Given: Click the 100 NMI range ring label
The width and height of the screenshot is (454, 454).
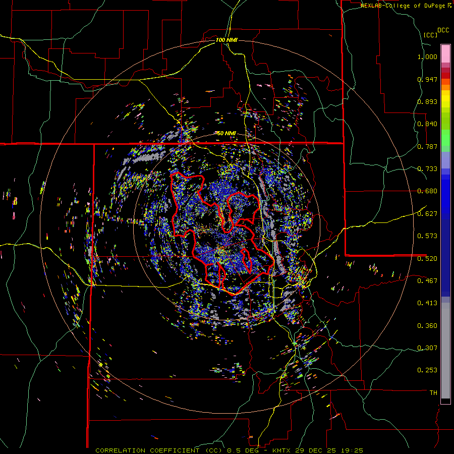Looking at the screenshot, I should [x=226, y=40].
